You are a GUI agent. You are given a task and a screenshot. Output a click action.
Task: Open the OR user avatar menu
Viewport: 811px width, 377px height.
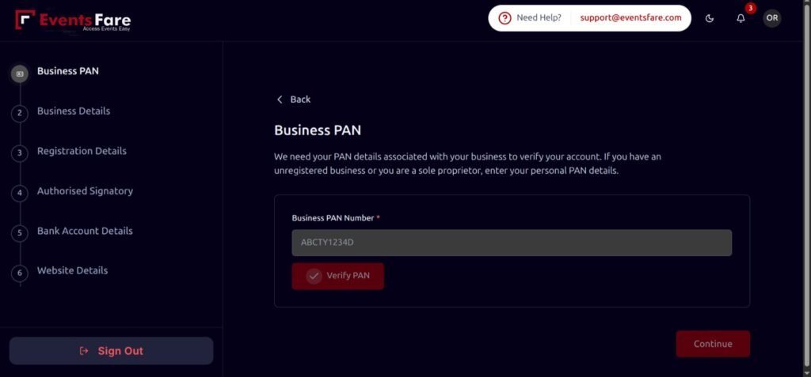point(772,18)
